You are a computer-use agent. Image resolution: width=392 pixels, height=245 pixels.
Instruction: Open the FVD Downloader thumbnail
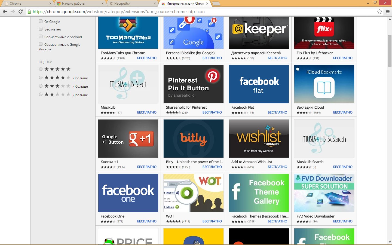pos(324,193)
